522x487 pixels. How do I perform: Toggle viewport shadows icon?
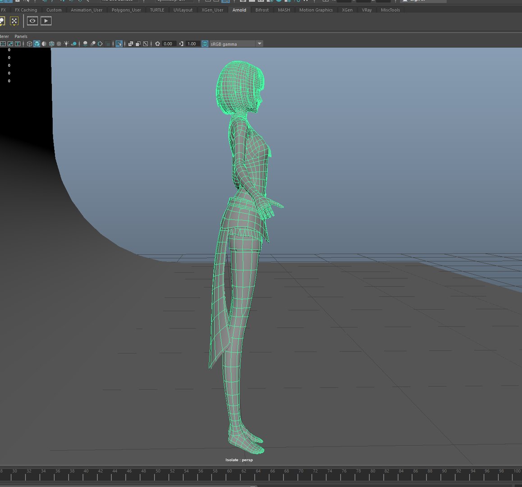point(74,44)
